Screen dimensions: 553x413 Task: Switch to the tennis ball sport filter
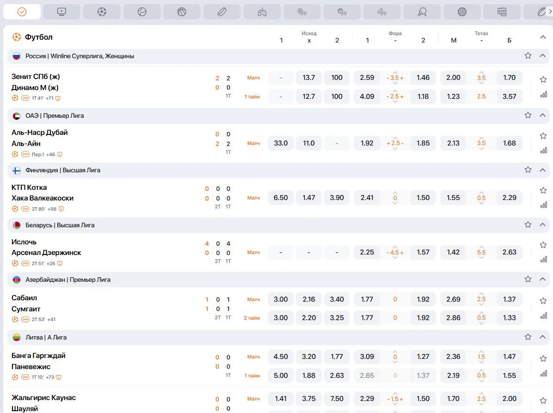click(x=142, y=12)
